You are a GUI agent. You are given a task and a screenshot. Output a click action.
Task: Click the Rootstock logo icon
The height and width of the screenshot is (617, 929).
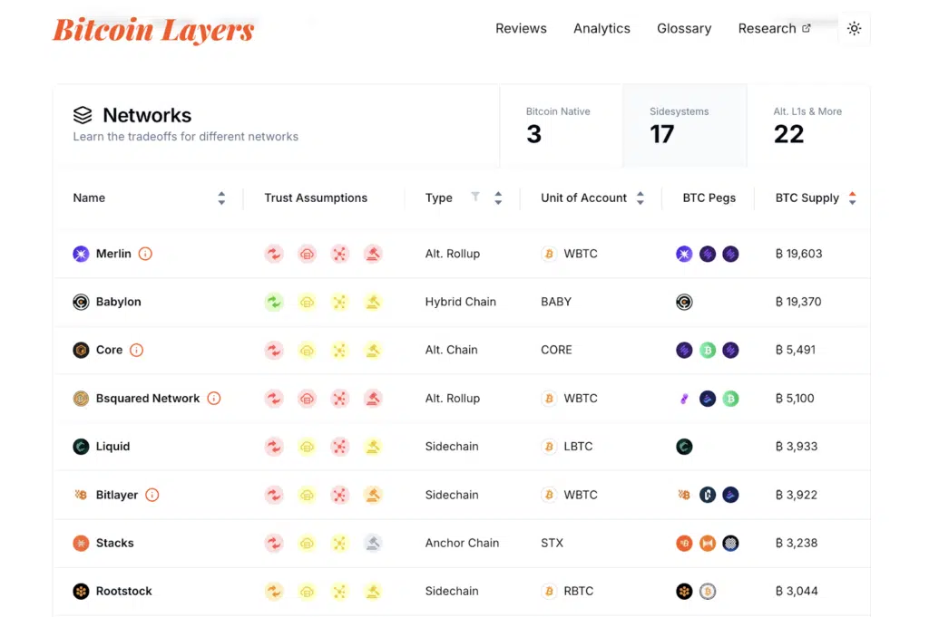81,591
